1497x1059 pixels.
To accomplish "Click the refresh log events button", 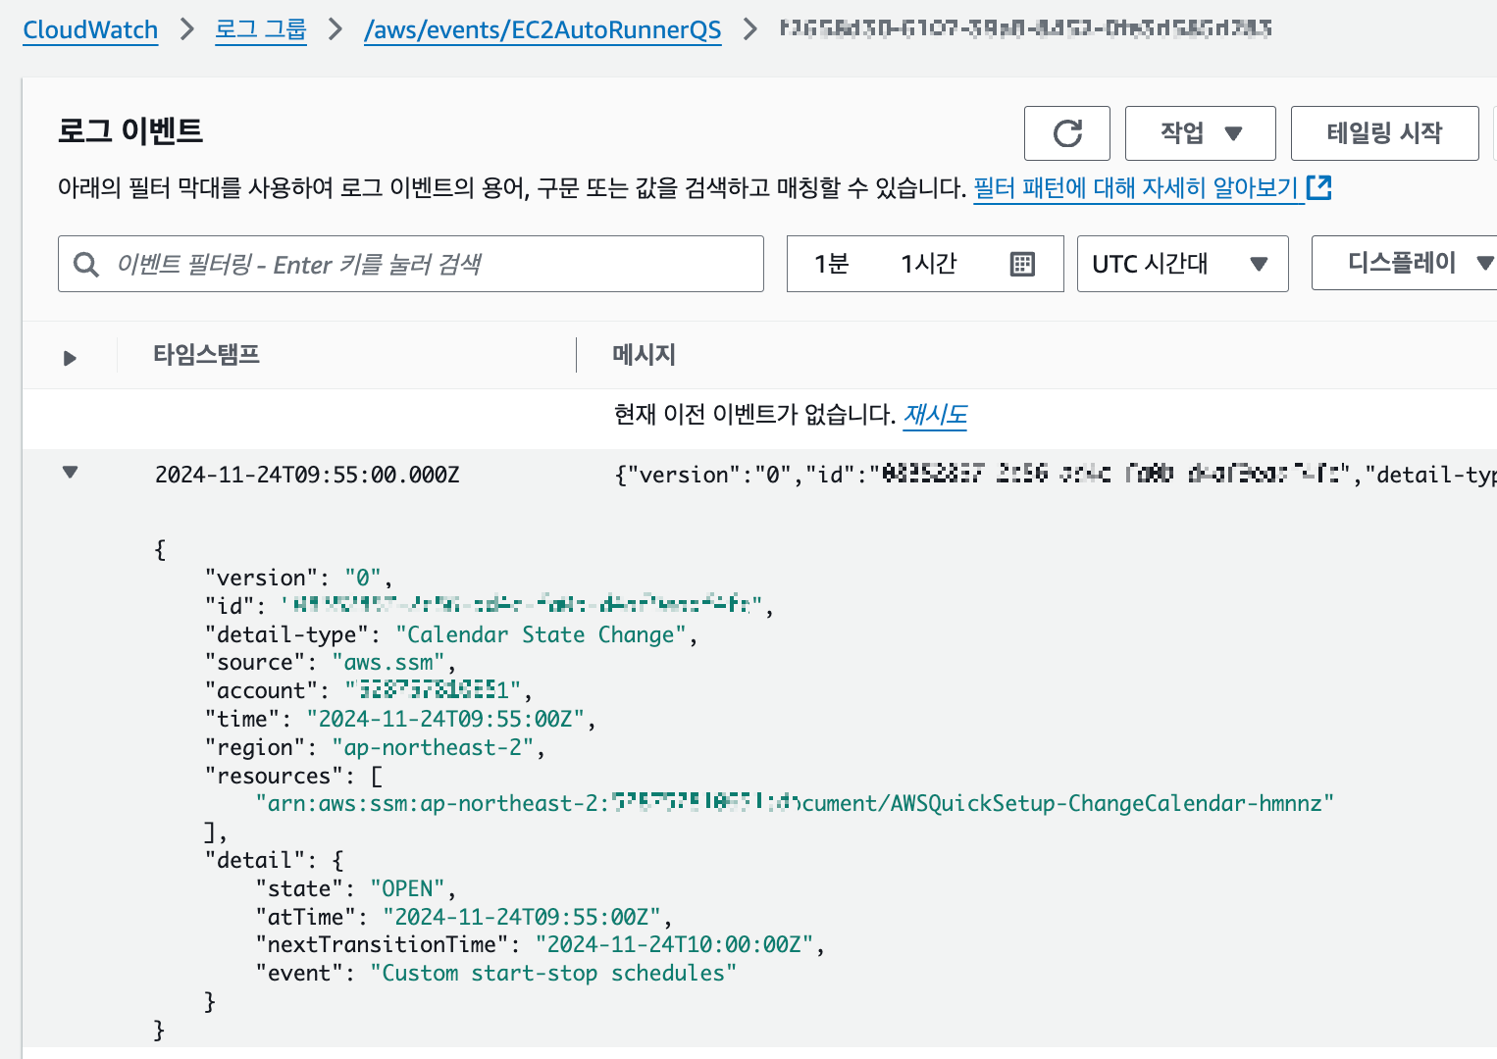I will coord(1066,133).
